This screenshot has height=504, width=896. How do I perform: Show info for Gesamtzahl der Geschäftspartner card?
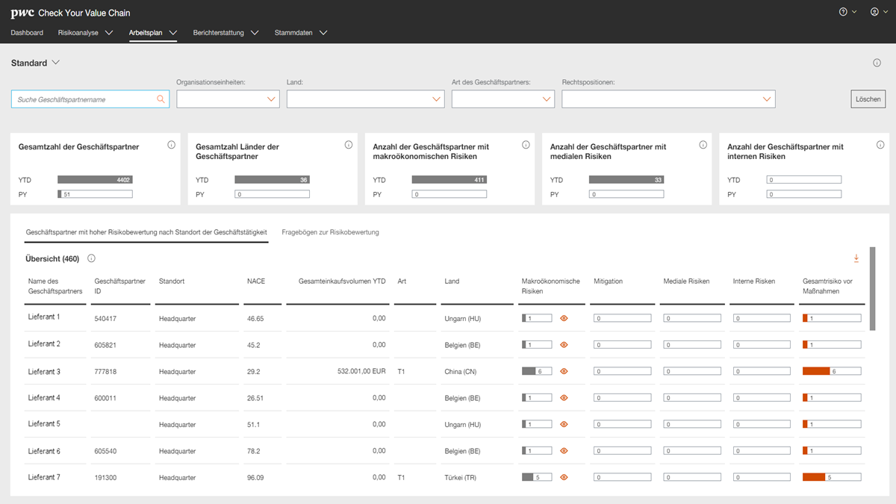171,145
